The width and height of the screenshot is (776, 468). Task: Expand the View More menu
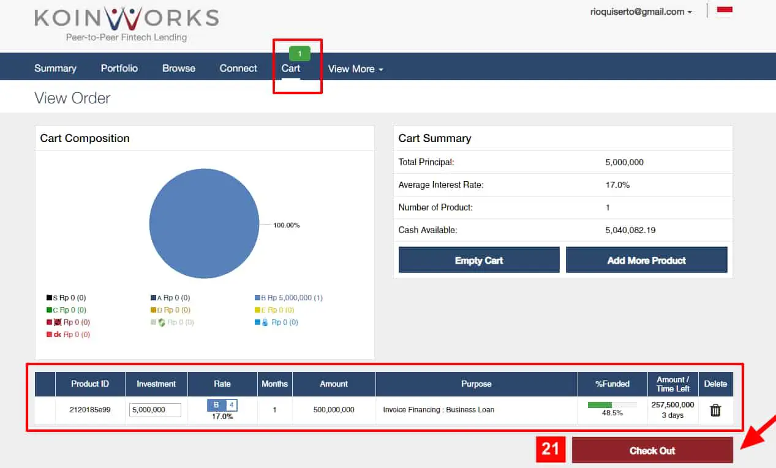(355, 69)
